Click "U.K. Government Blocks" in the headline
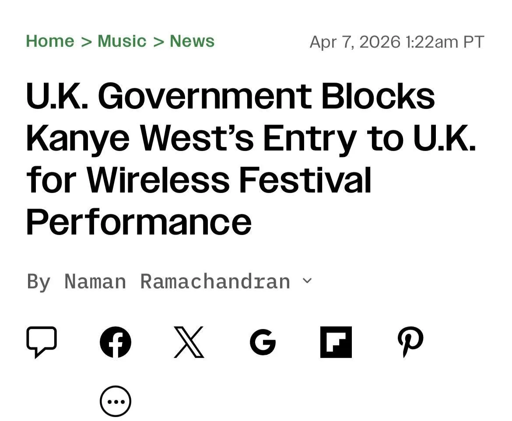The height and width of the screenshot is (421, 512). [230, 96]
